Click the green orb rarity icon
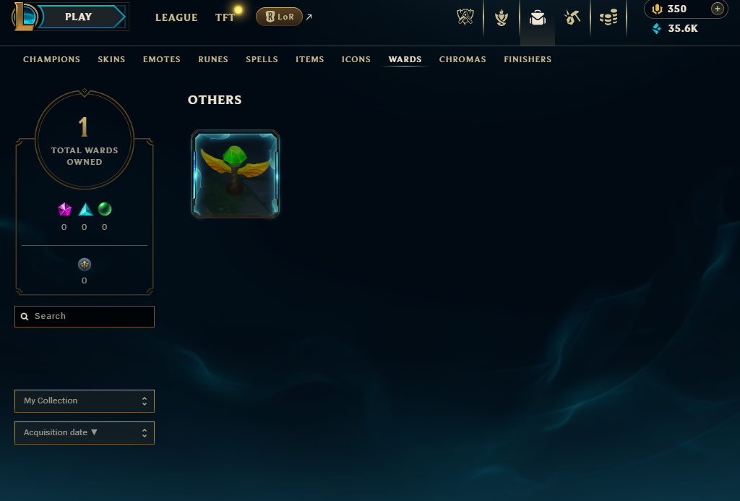Viewport: 740px width, 501px height. point(105,209)
